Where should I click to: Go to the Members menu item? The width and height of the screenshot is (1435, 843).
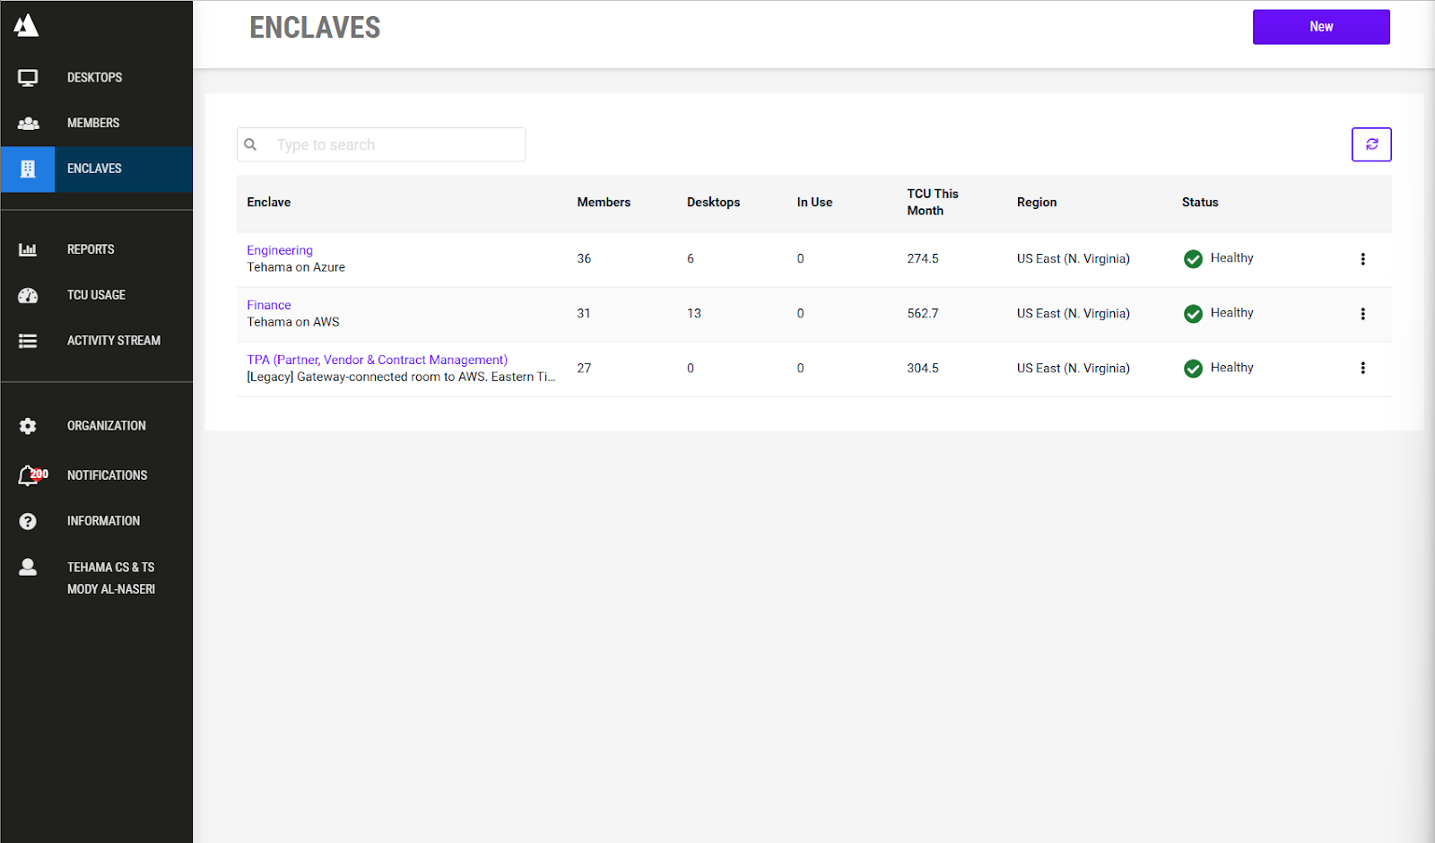93,124
